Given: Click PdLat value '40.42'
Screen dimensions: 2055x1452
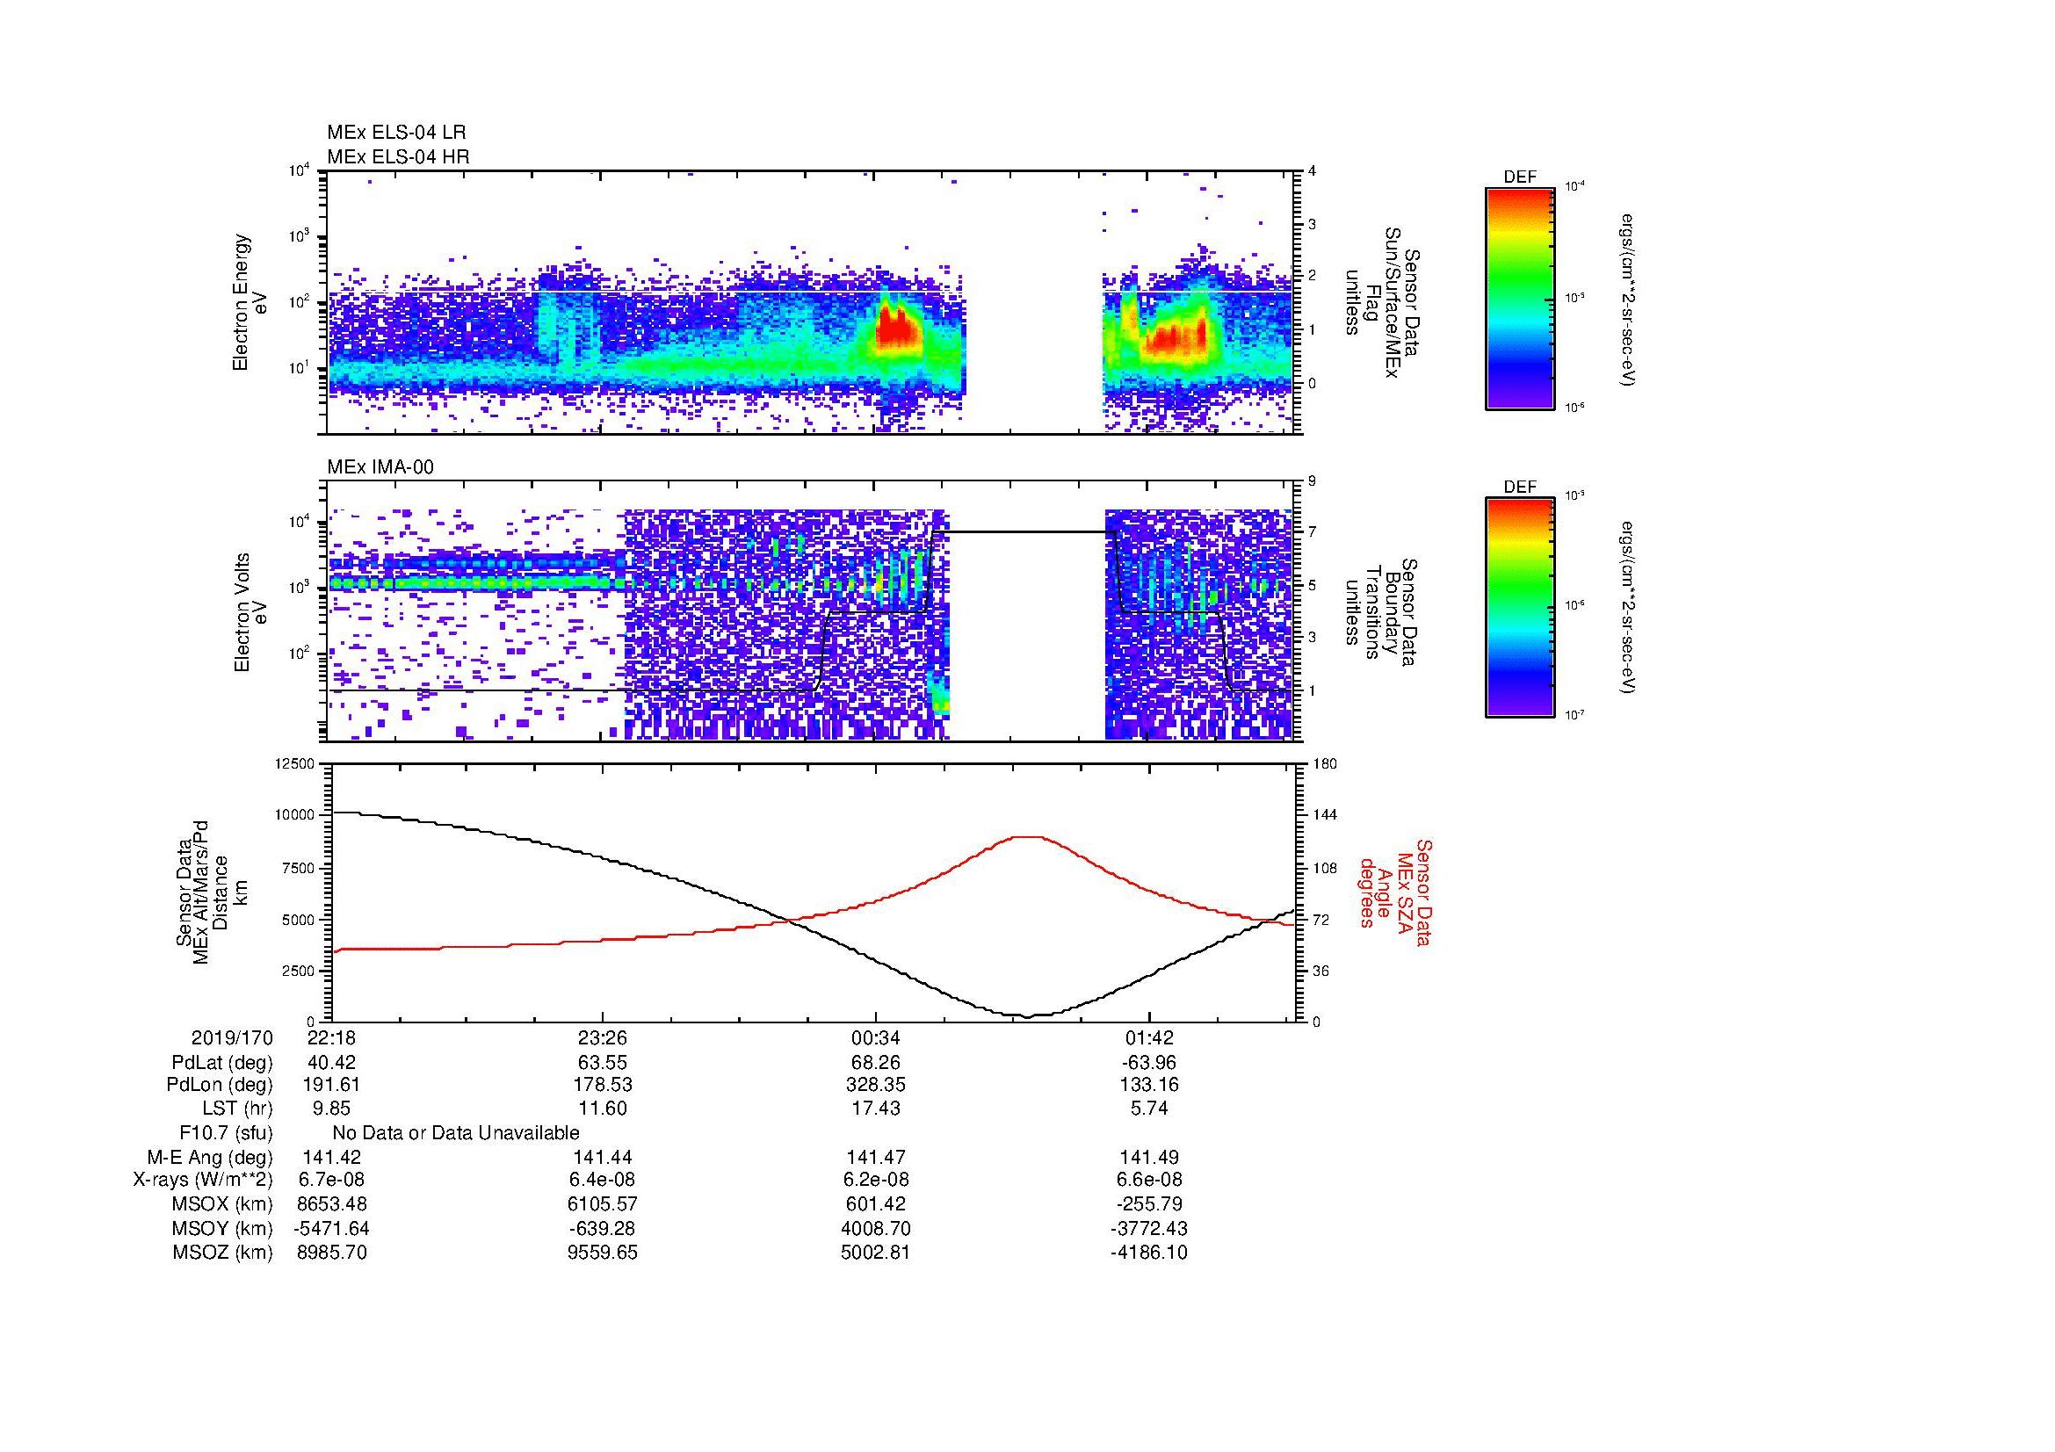Looking at the screenshot, I should point(331,1063).
